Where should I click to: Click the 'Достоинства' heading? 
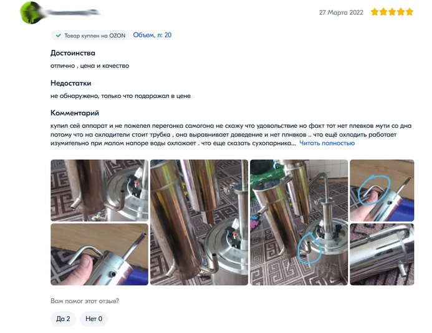(x=73, y=53)
